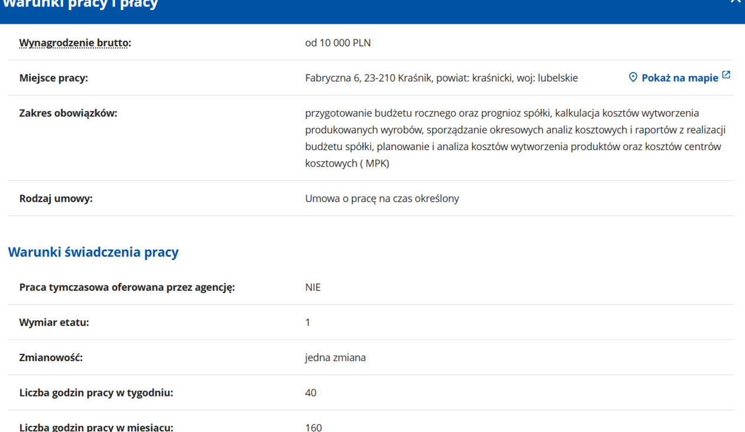Click the job duties description paragraph
Screen dimensions: 745x432
tap(514, 138)
